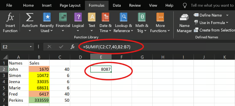This screenshot has width=235, height=106.
Task: Switch to the View tab
Action: pyautogui.click(x=153, y=5)
